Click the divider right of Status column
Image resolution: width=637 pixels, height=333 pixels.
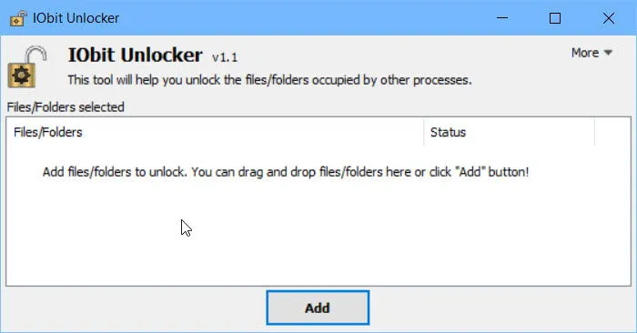(x=594, y=132)
